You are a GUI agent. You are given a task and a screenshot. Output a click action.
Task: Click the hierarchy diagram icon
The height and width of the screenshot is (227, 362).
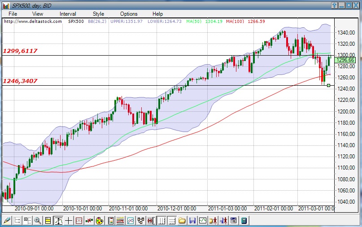pyautogui.click(x=140, y=221)
